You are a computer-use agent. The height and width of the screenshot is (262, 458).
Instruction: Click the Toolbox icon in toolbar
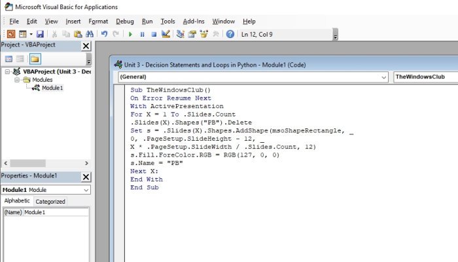click(x=216, y=34)
